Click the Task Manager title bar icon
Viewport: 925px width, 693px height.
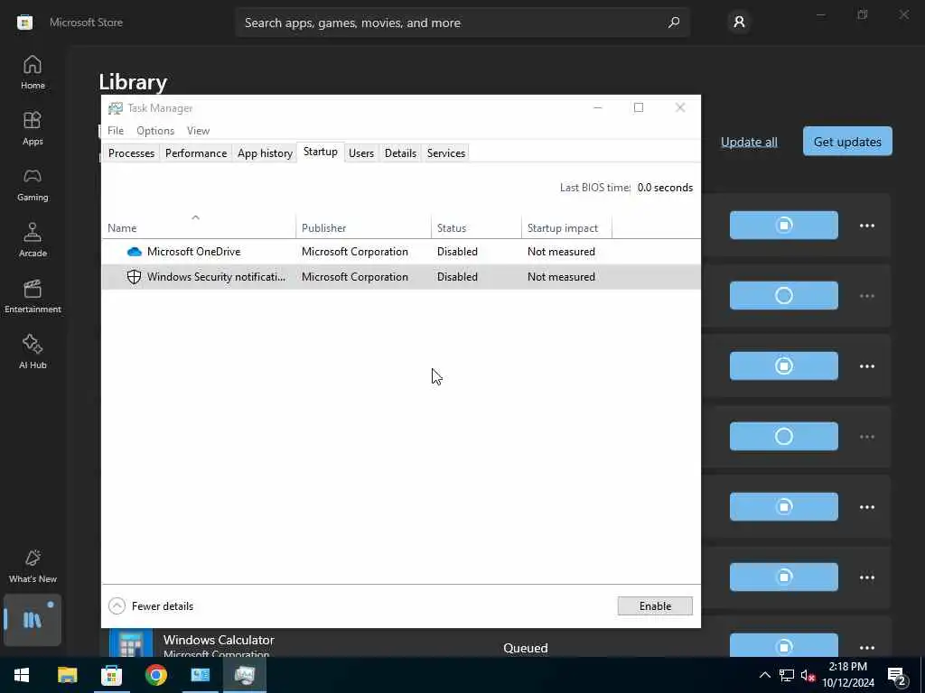116,108
